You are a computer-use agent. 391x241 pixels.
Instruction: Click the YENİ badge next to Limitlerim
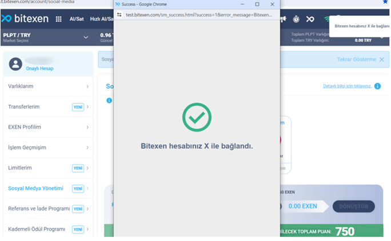78,168
